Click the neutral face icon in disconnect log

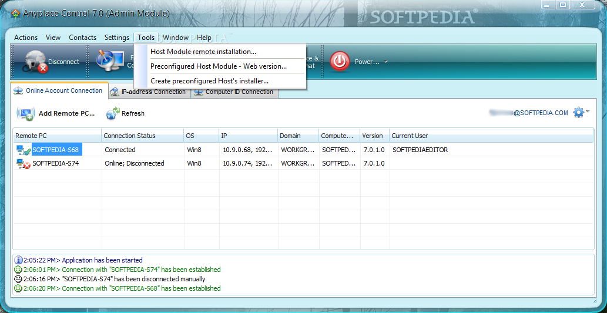click(x=18, y=278)
